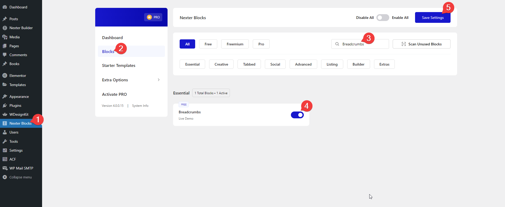505x207 pixels.
Task: Expand the Extra Options chevron
Action: [x=159, y=80]
